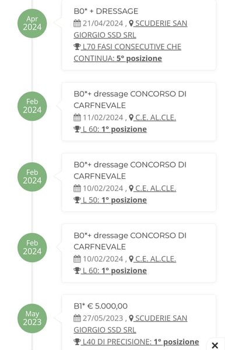Select the Feb 2024 marker beside 11/02/2024 event
This screenshot has height=350, width=225.
pos(32,106)
